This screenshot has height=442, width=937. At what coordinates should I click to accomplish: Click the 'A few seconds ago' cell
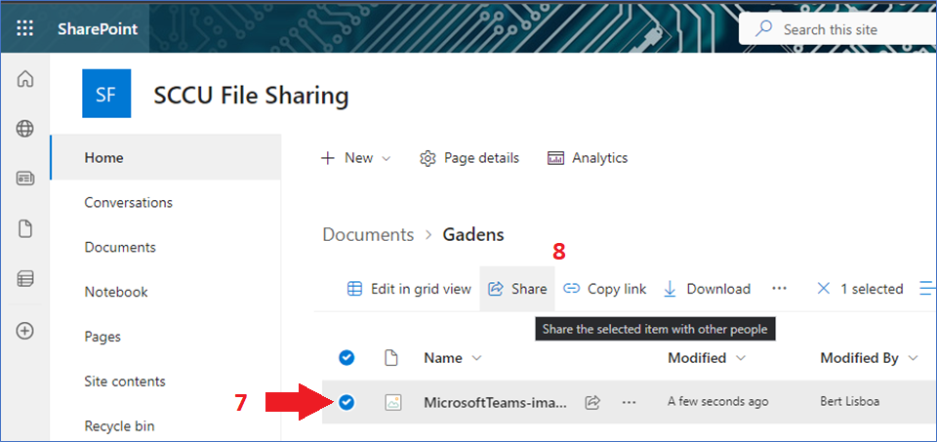[717, 402]
